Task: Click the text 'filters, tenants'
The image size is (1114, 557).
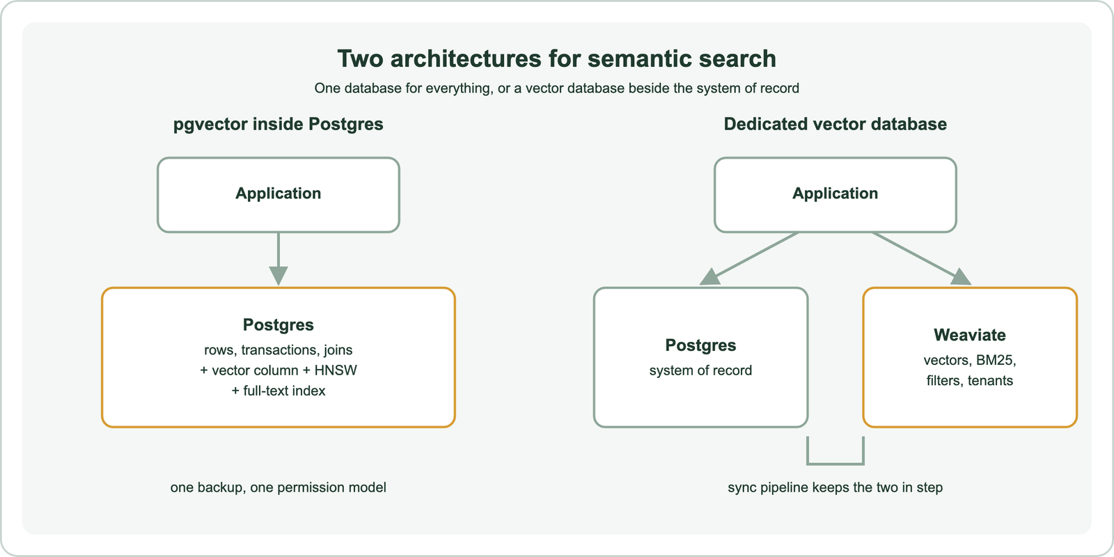Action: click(970, 381)
